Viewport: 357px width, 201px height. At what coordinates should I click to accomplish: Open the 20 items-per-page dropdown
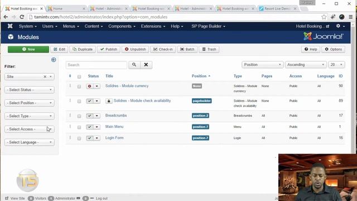coord(336,65)
